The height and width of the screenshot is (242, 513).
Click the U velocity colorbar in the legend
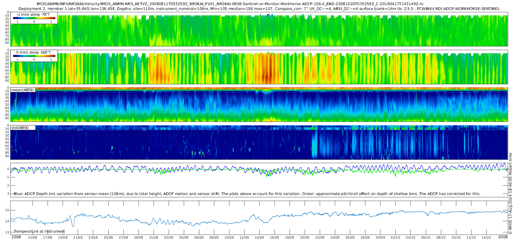pyautogui.click(x=34, y=18)
